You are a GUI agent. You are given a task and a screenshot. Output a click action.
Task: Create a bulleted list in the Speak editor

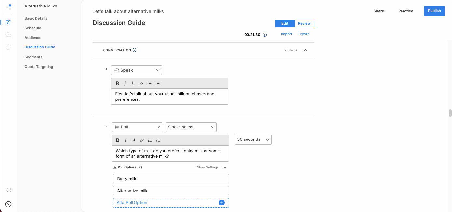point(149,83)
